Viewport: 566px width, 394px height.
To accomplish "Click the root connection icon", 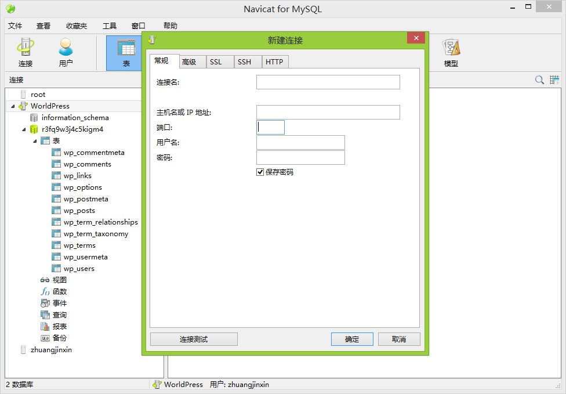I will coord(23,94).
